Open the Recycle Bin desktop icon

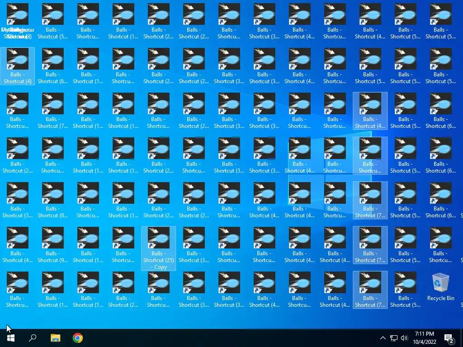tap(440, 287)
